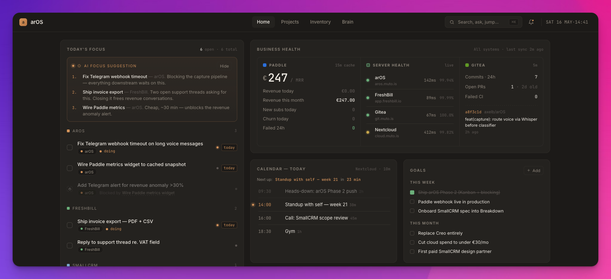The width and height of the screenshot is (611, 279).
Task: Click the status dot beside git.muto.is
Action: click(x=368, y=115)
